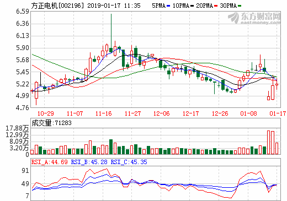Select the 30PMA legend label
This screenshot has height=201, width=287.
tap(228, 6)
